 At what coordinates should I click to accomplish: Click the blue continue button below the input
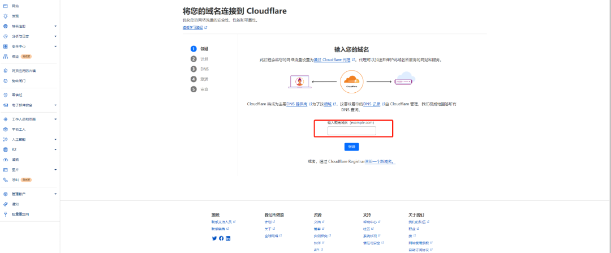tap(351, 147)
